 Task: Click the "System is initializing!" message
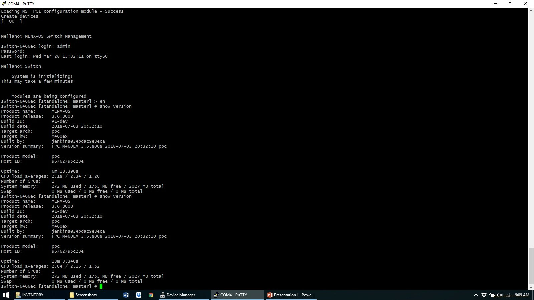click(x=42, y=76)
